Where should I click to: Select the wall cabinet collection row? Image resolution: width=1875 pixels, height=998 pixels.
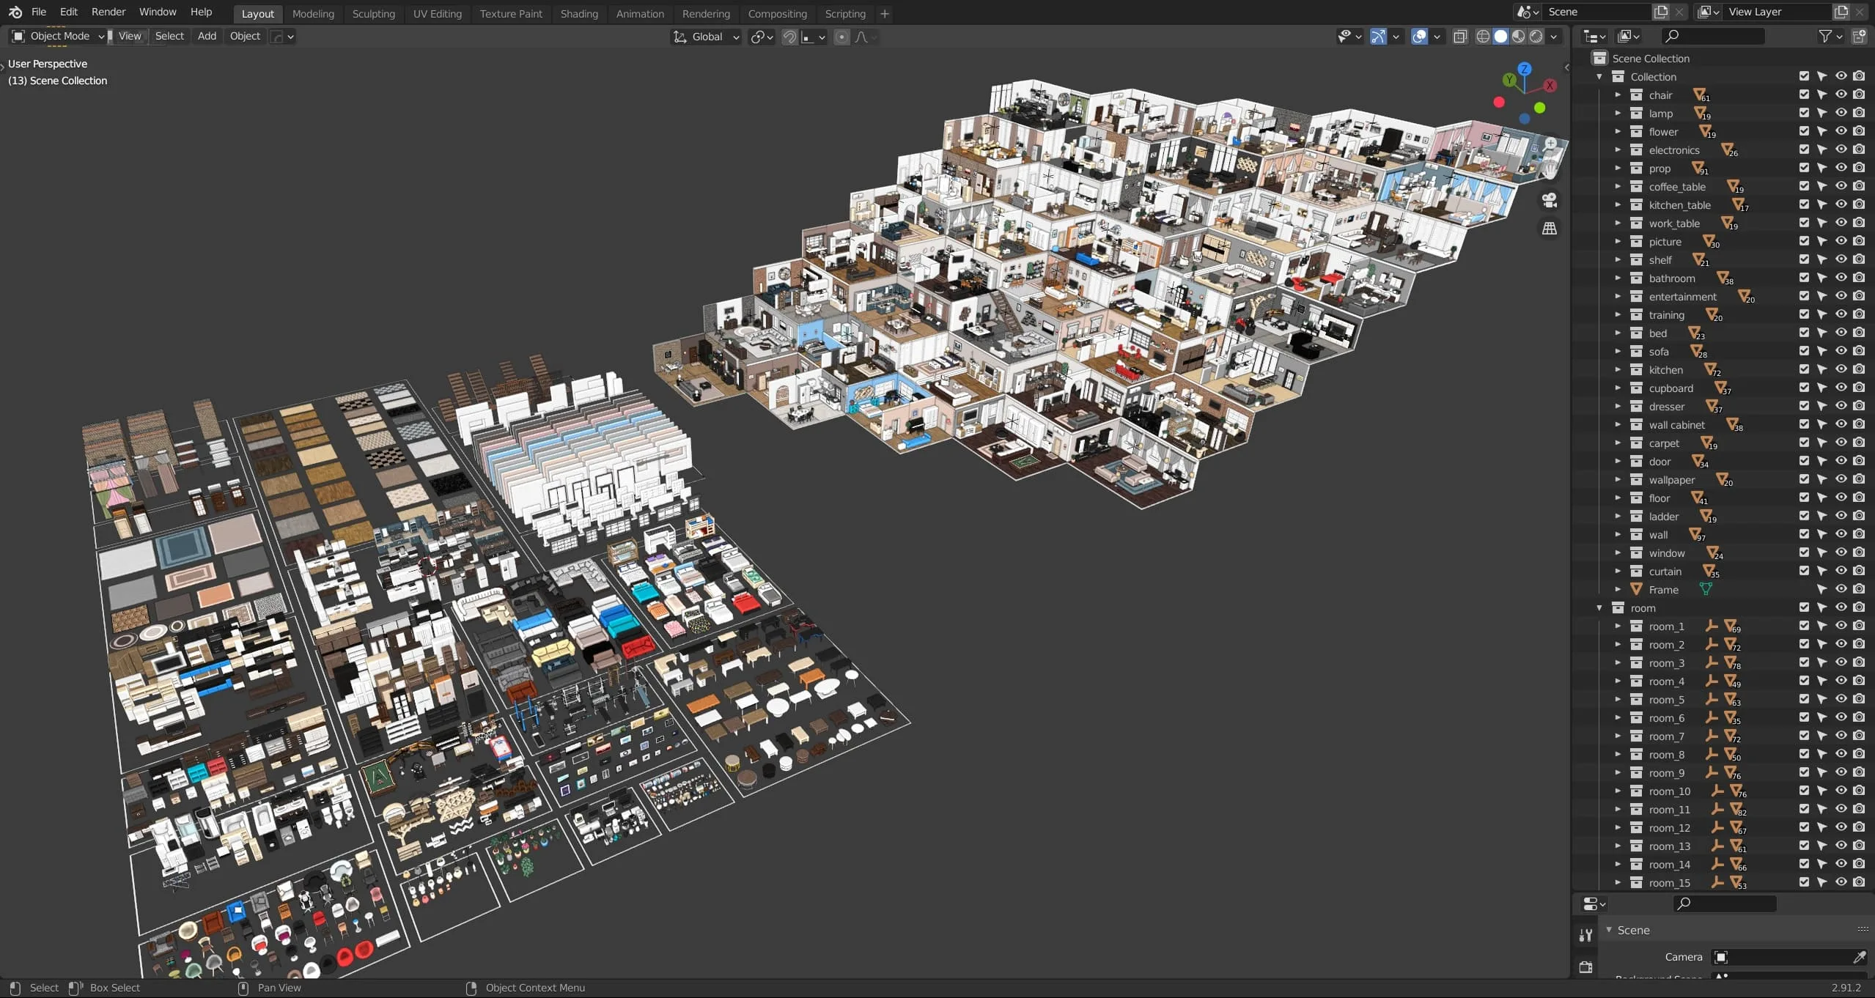click(1677, 424)
